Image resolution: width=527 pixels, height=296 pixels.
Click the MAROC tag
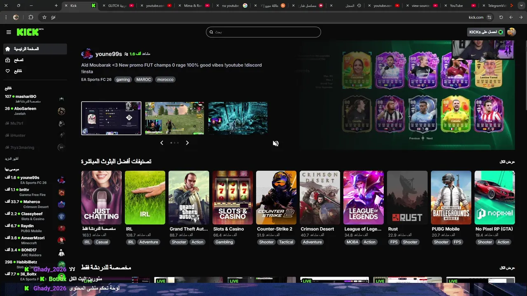(x=144, y=79)
